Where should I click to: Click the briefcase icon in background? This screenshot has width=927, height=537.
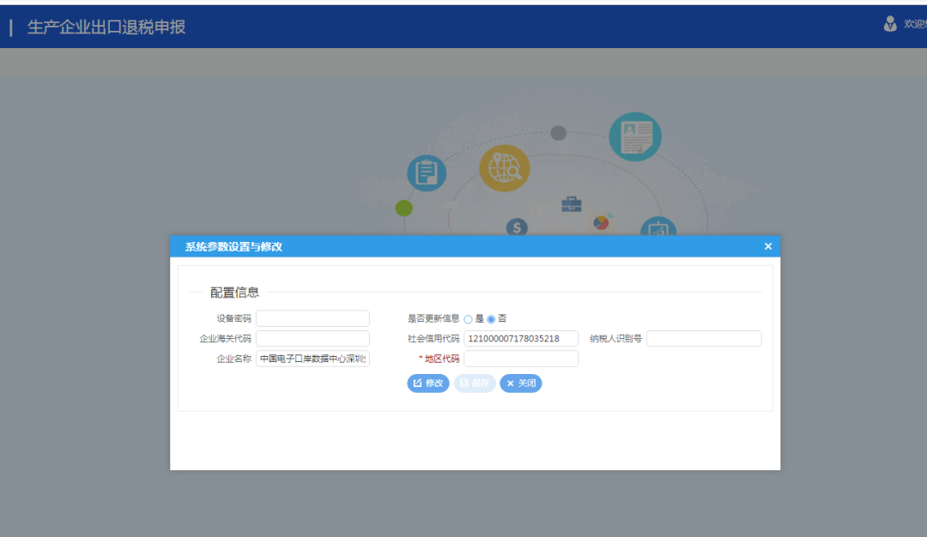click(x=571, y=204)
